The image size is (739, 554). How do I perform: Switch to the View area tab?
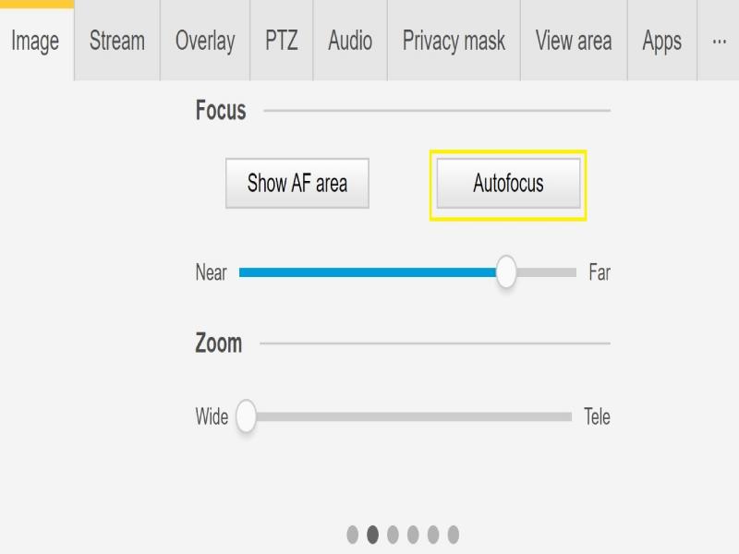tap(574, 42)
